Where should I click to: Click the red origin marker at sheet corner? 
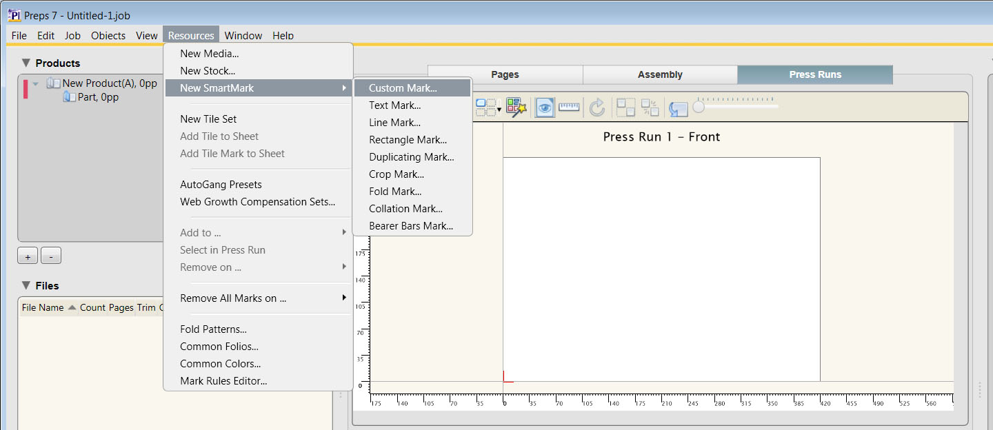pyautogui.click(x=508, y=376)
